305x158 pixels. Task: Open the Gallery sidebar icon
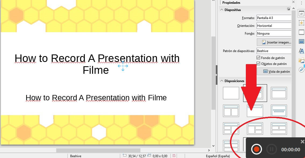coord(301,60)
